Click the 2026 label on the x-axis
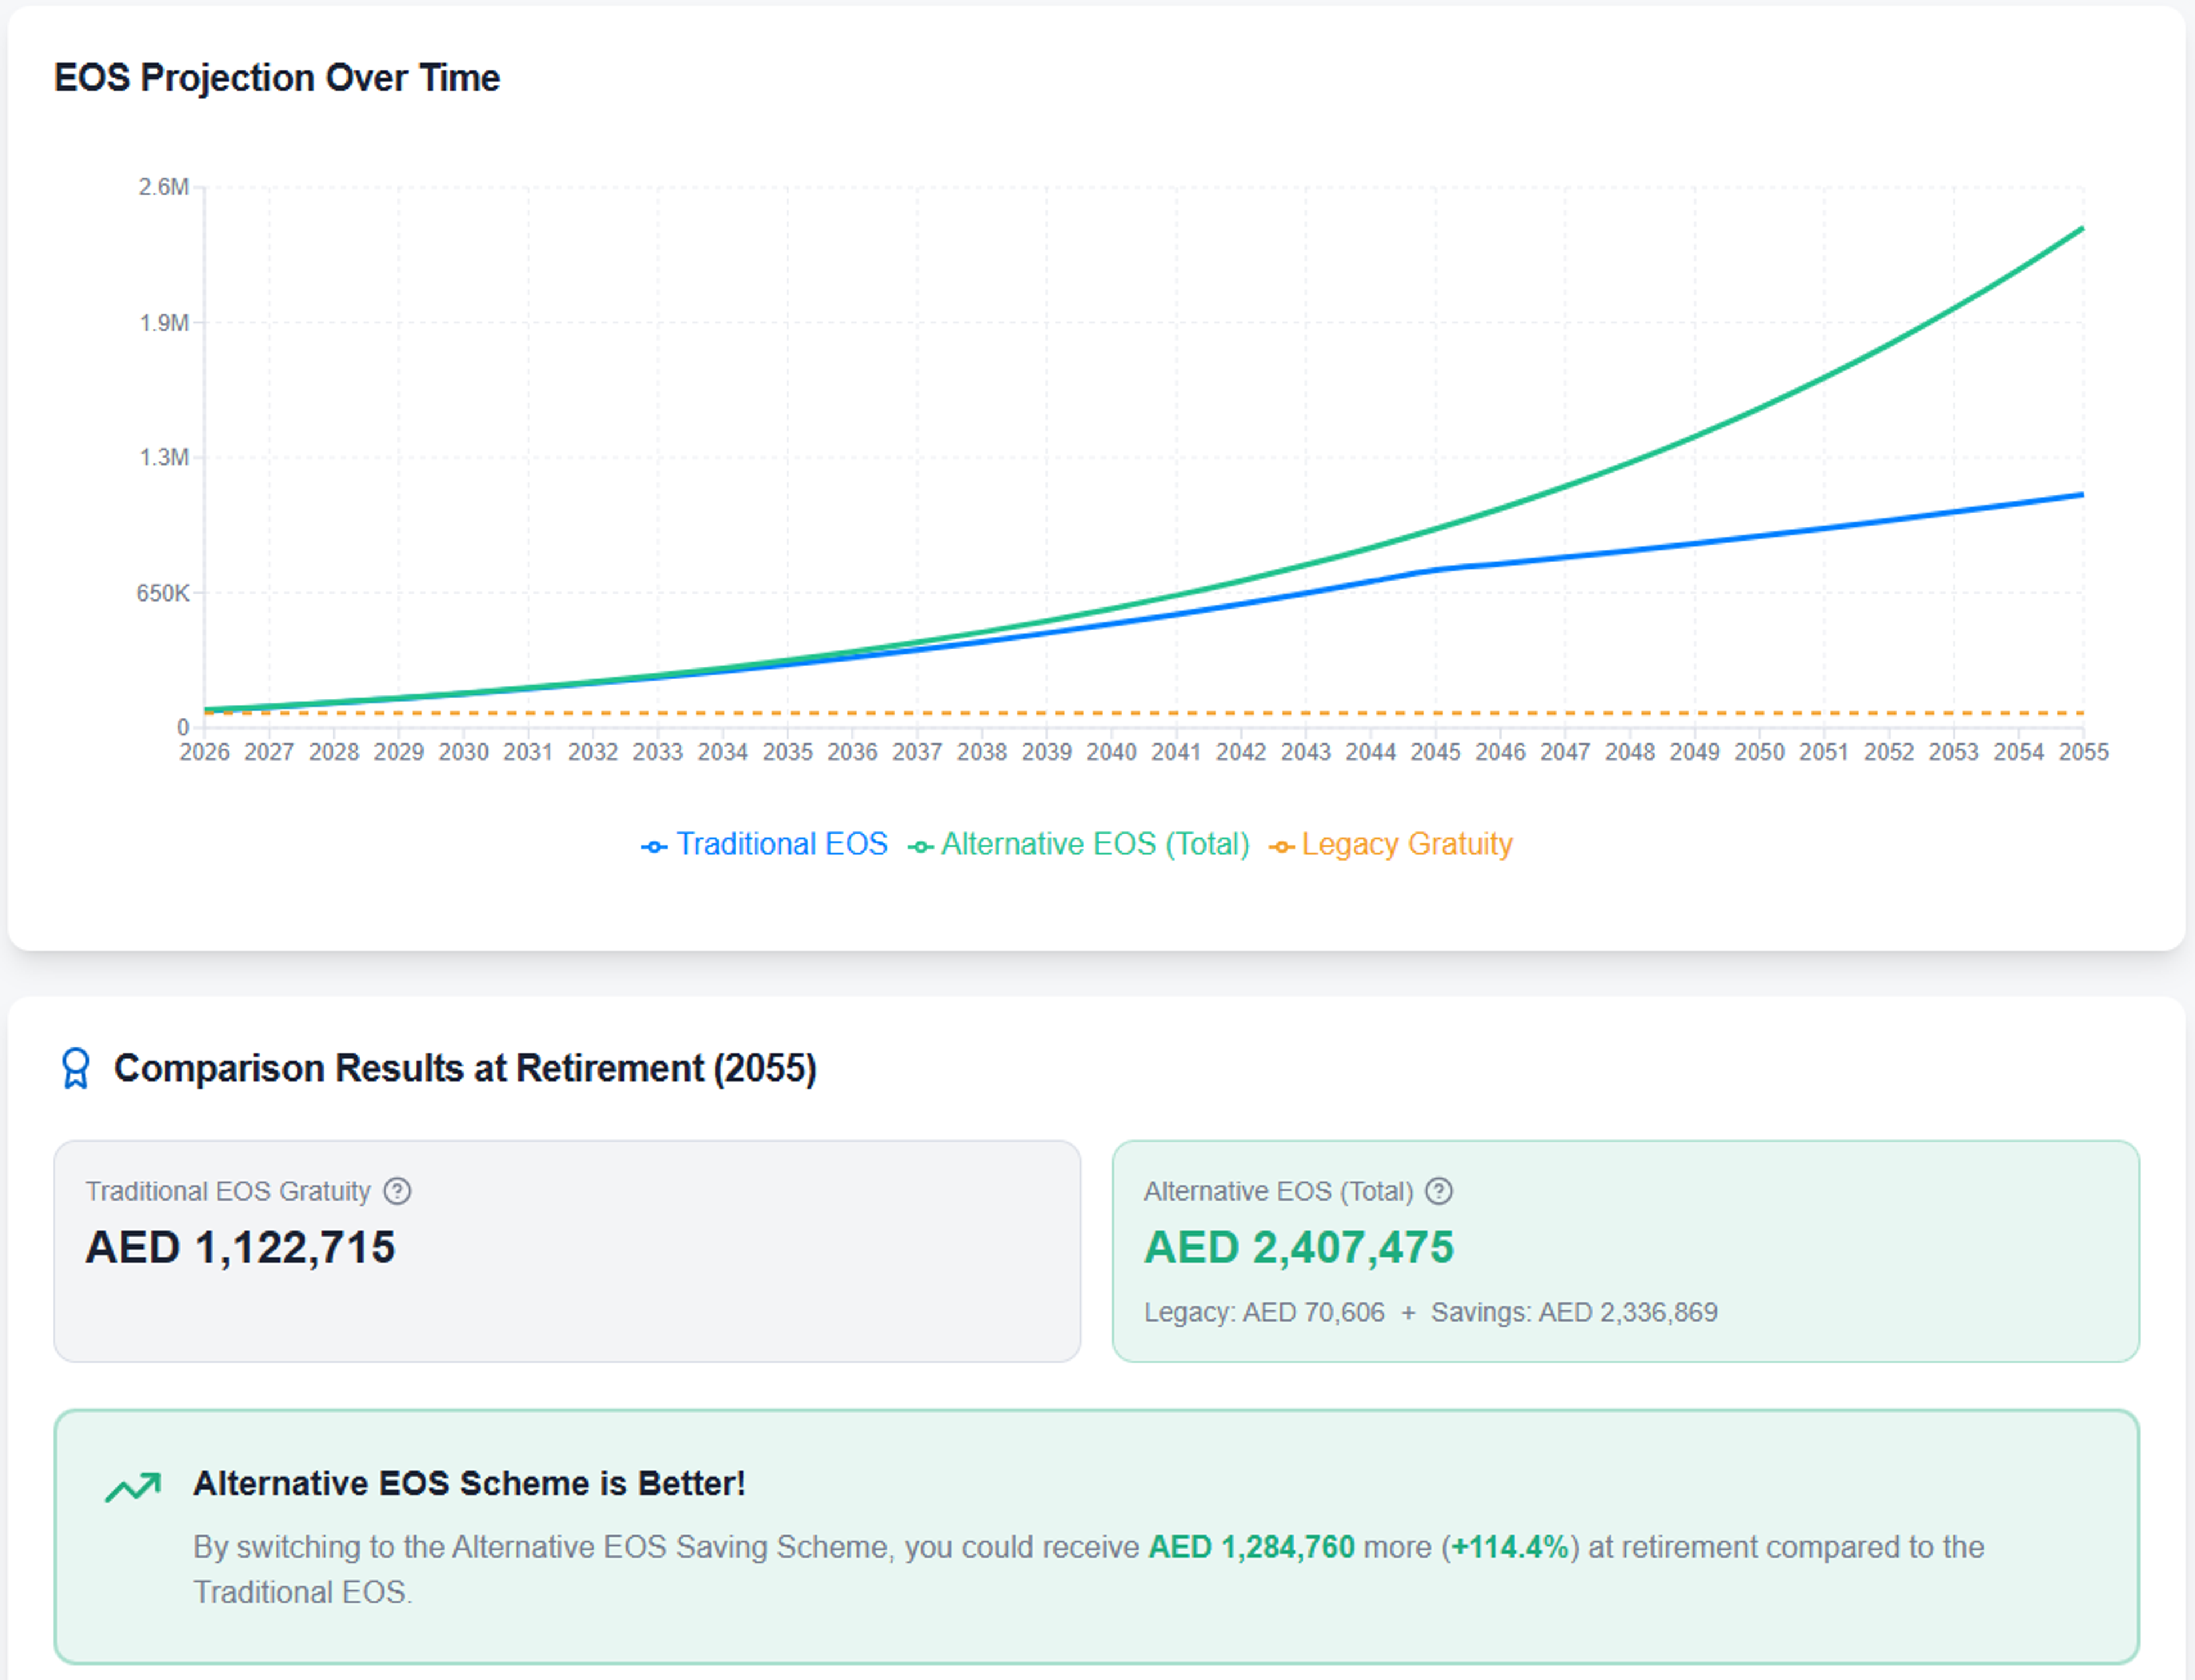Image resolution: width=2195 pixels, height=1680 pixels. [204, 752]
